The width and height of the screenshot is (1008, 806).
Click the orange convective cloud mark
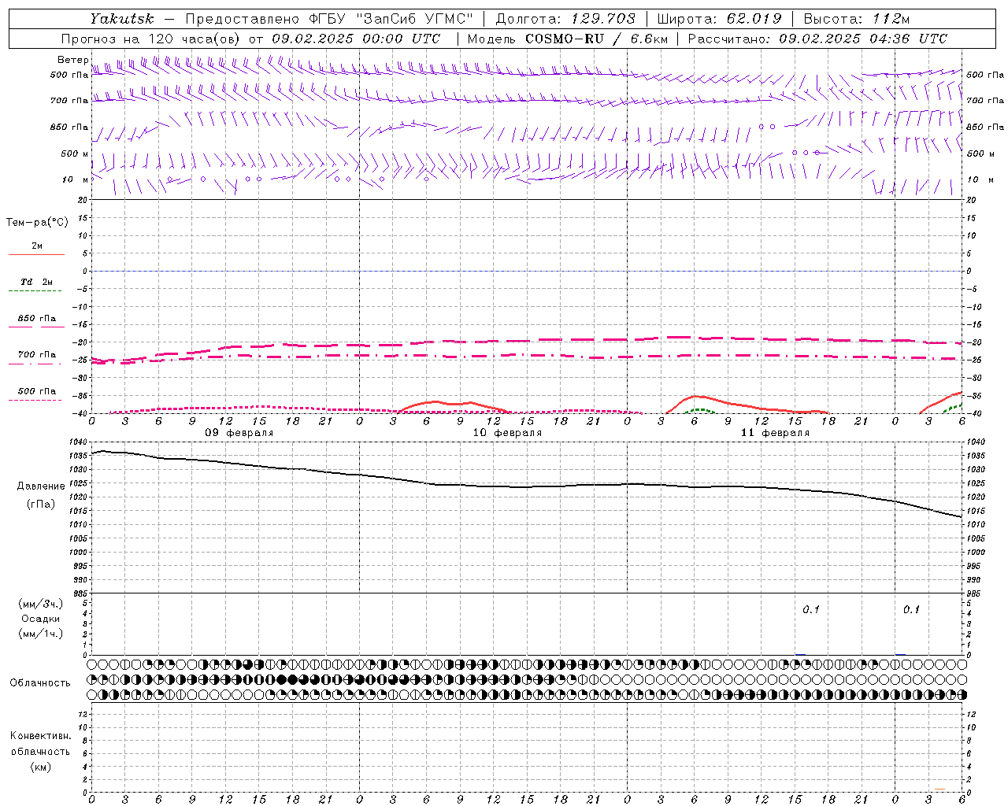click(939, 789)
